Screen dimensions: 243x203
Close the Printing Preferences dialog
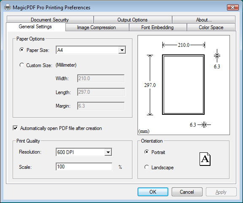tap(232, 7)
